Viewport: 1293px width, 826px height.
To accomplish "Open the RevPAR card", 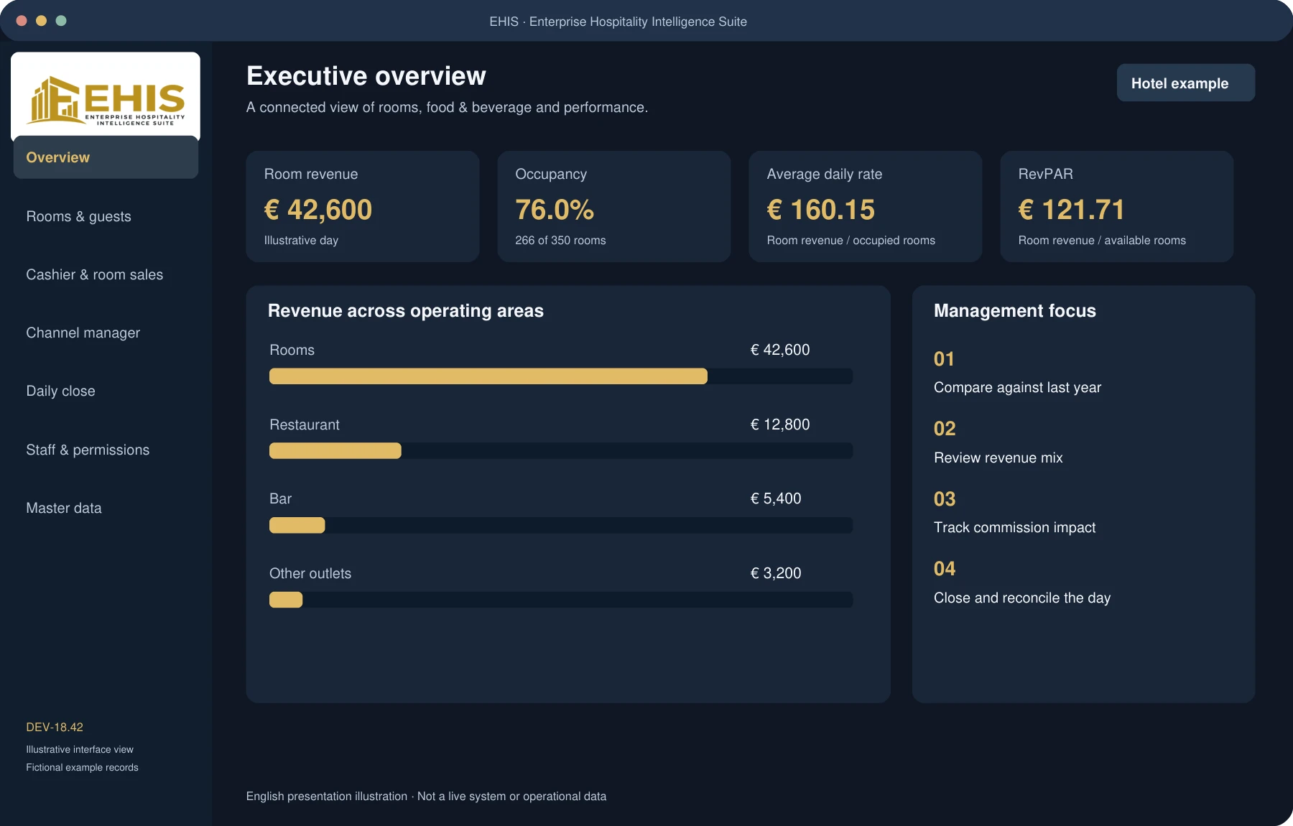I will 1117,206.
